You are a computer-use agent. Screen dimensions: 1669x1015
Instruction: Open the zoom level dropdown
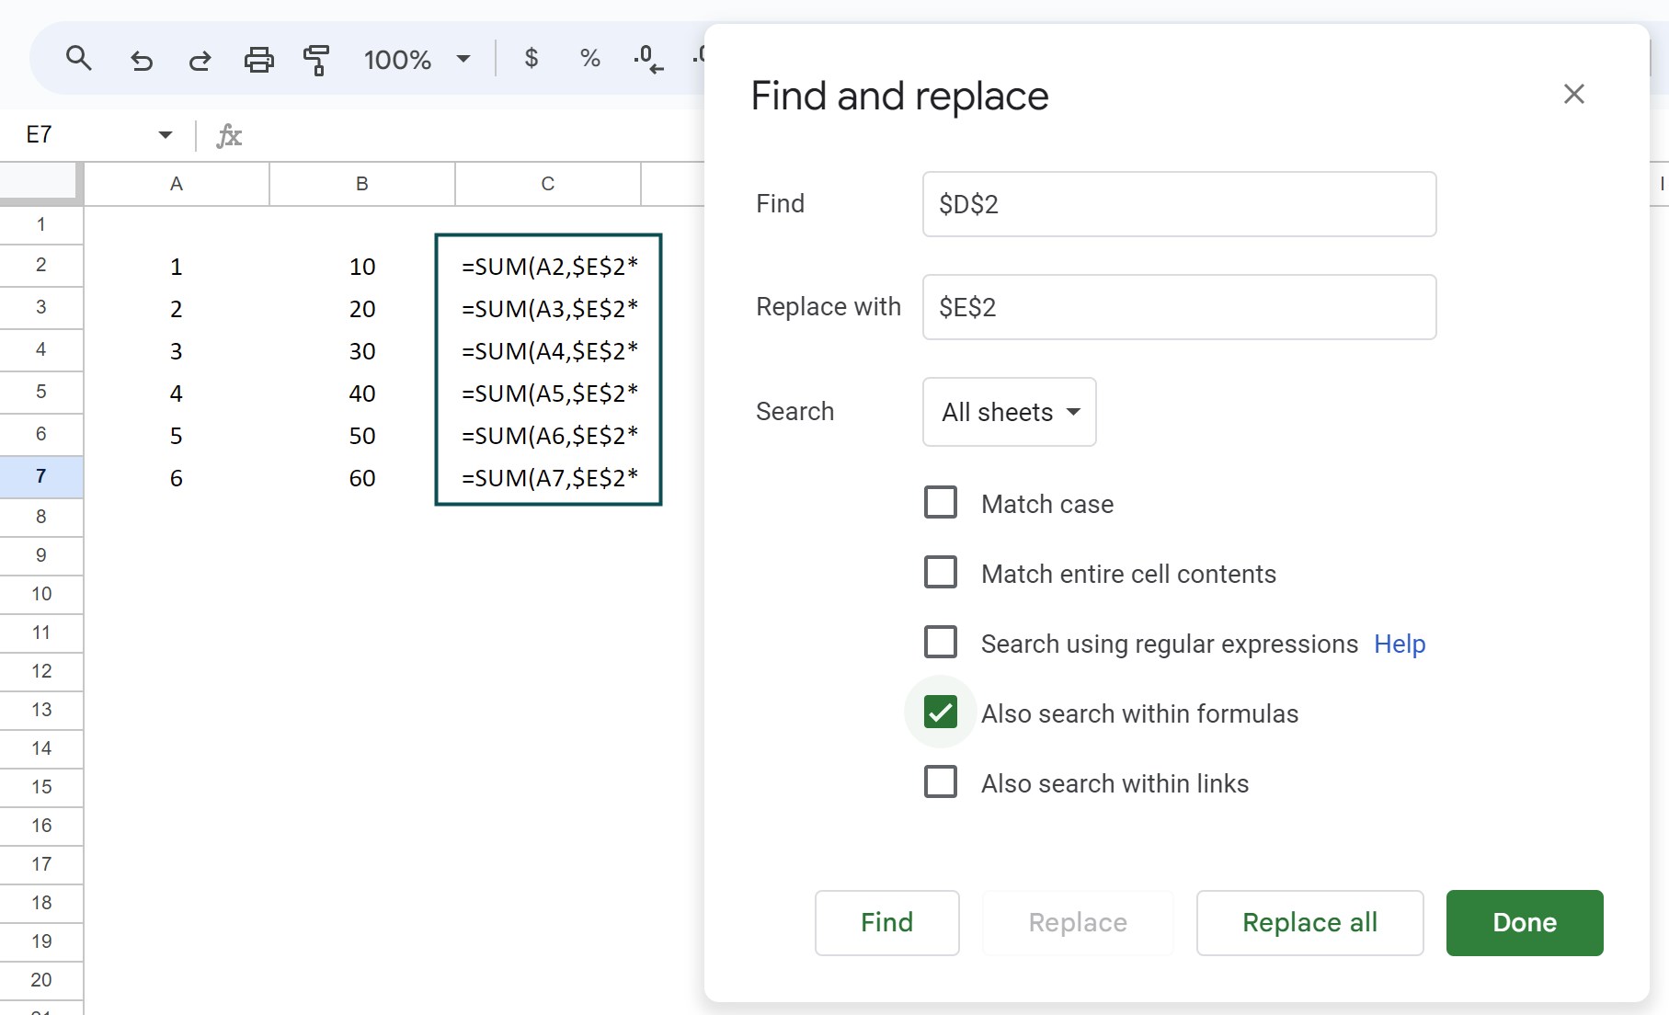pos(417,60)
